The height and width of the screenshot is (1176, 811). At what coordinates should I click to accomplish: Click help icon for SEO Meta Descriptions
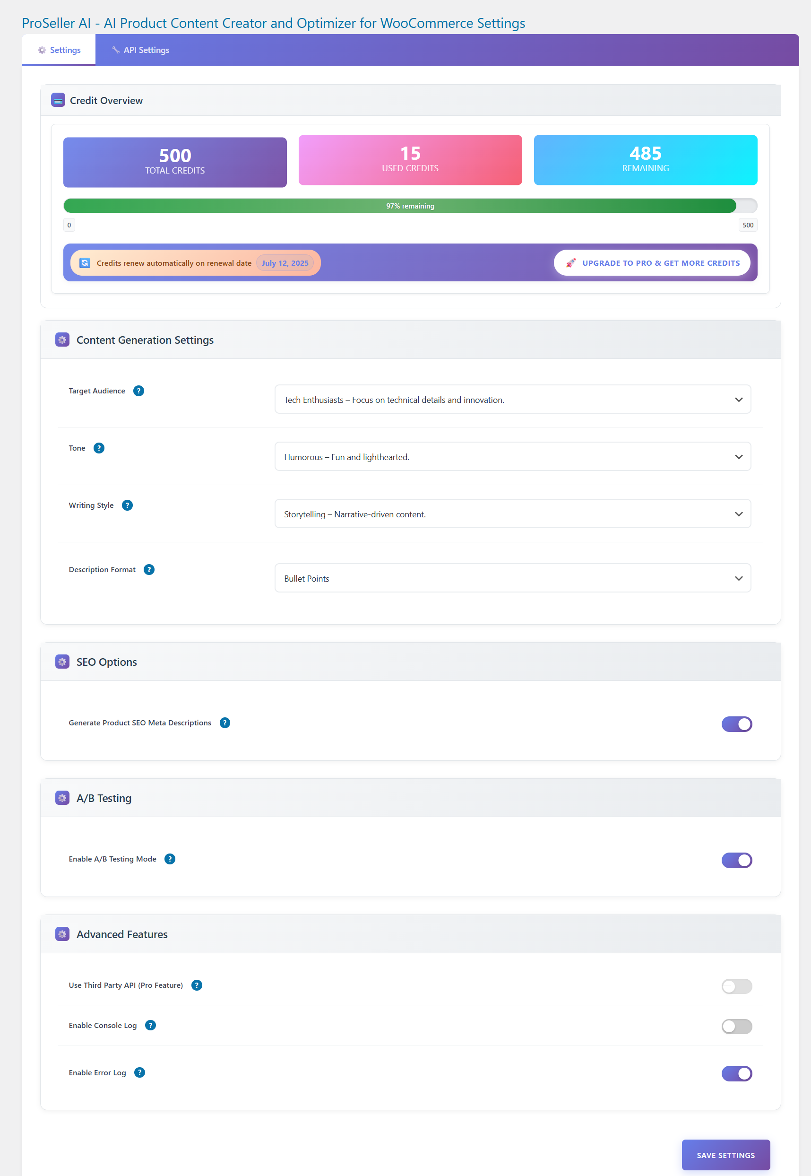pyautogui.click(x=224, y=723)
